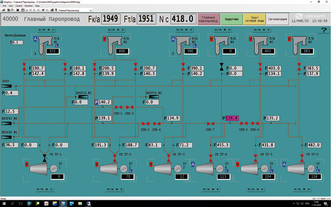Open the Favorites menu
Screen dimensions: 331x207
click(29, 6)
